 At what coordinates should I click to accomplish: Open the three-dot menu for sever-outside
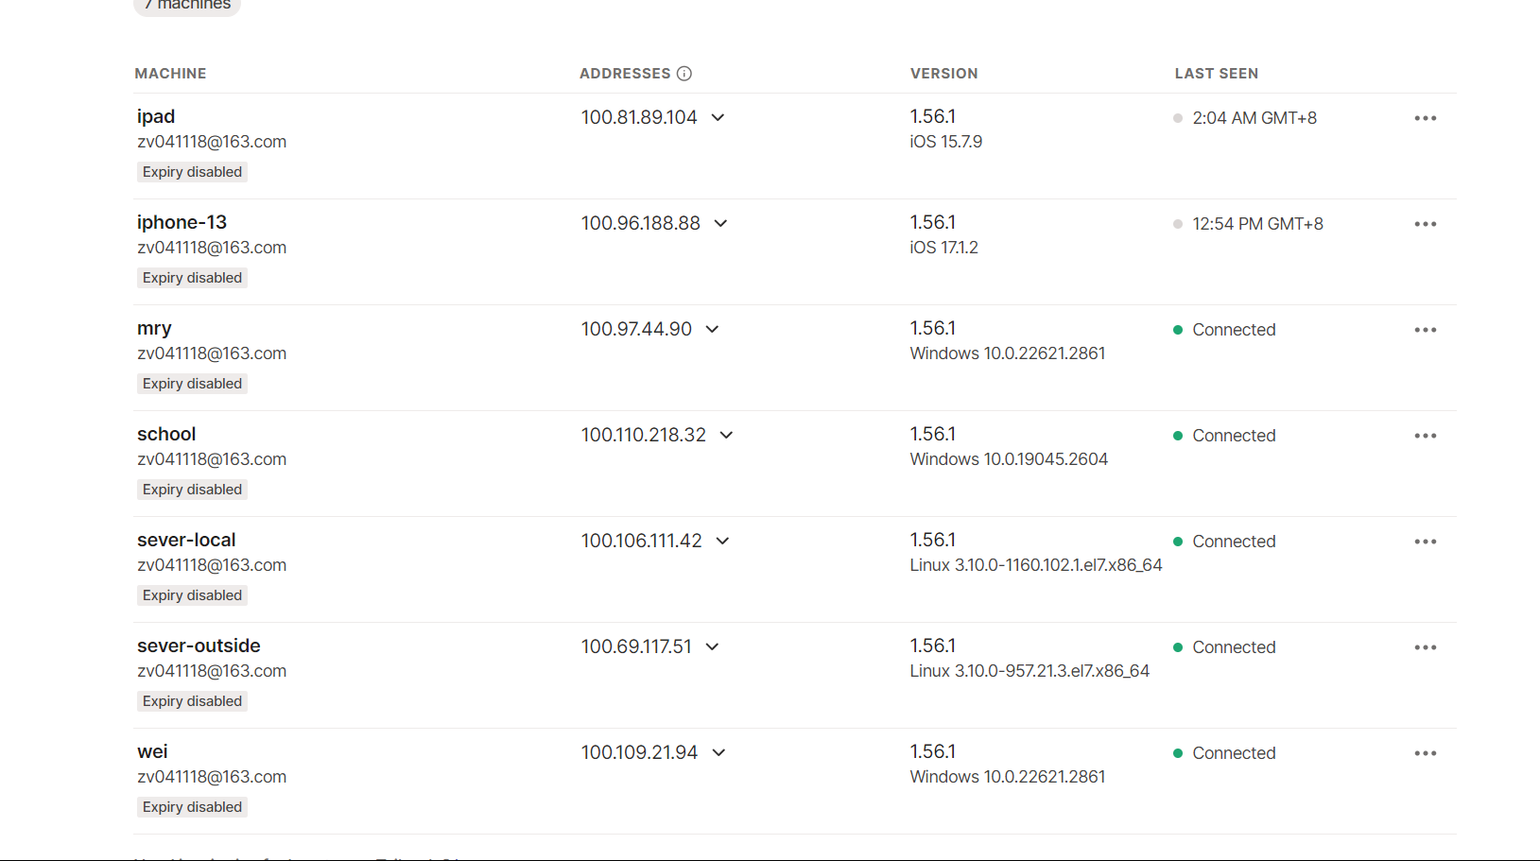[x=1425, y=647]
